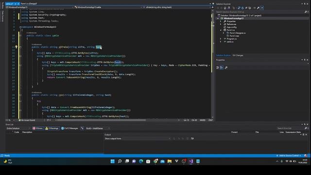Click Description column header in Error List

27,132
